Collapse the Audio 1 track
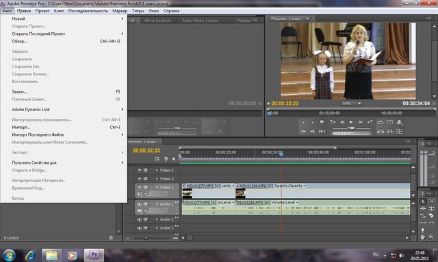 tap(157, 204)
